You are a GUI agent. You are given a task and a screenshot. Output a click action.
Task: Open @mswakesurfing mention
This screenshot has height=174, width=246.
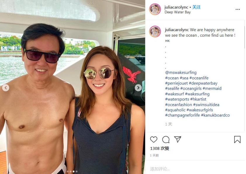point(181,72)
